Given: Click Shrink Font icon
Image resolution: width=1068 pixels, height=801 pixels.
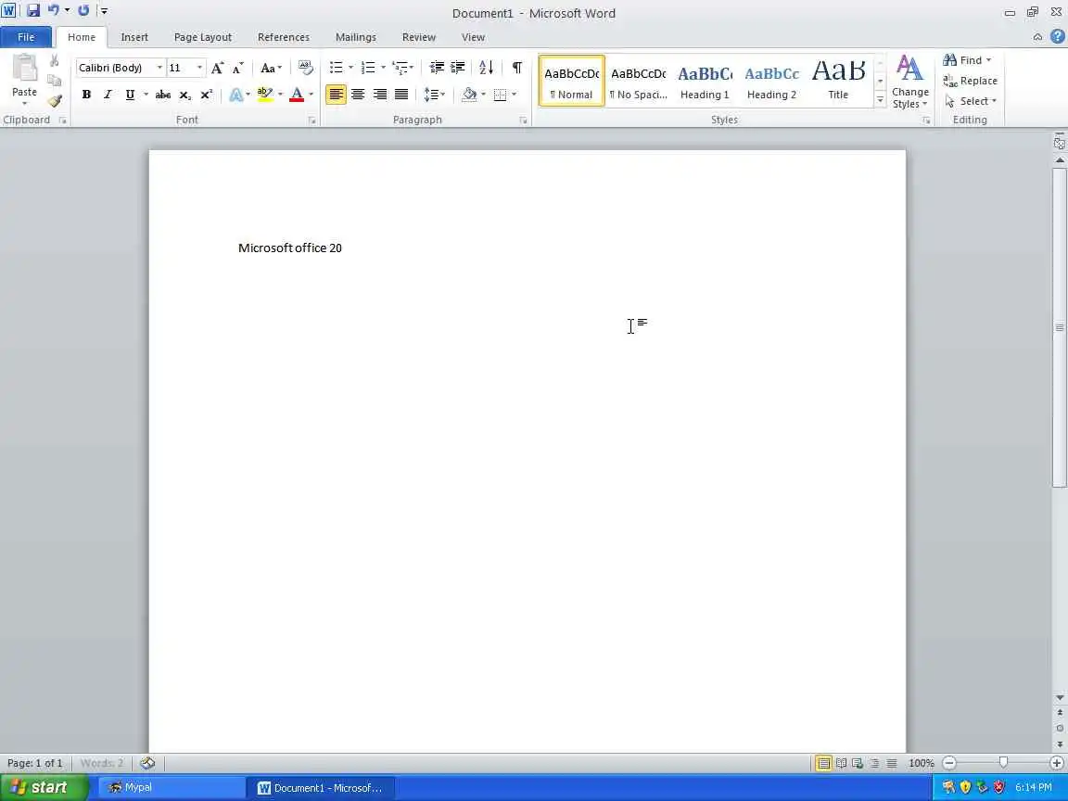Looking at the screenshot, I should [x=237, y=68].
